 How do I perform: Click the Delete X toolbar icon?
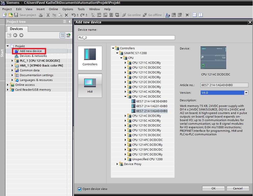66,15
